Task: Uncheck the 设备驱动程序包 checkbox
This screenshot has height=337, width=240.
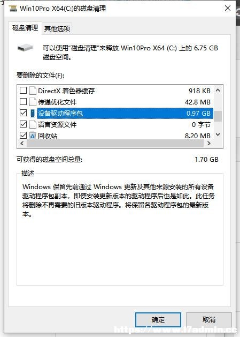Action: (23, 113)
